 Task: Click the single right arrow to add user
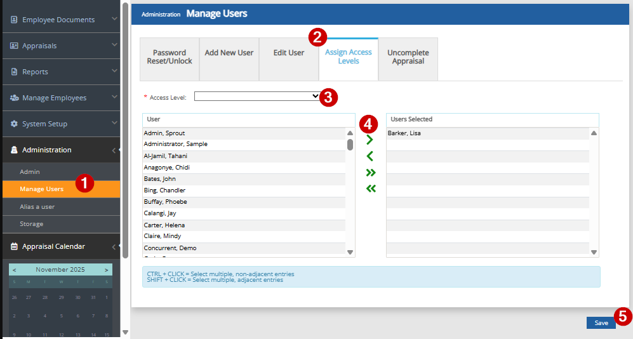(370, 140)
